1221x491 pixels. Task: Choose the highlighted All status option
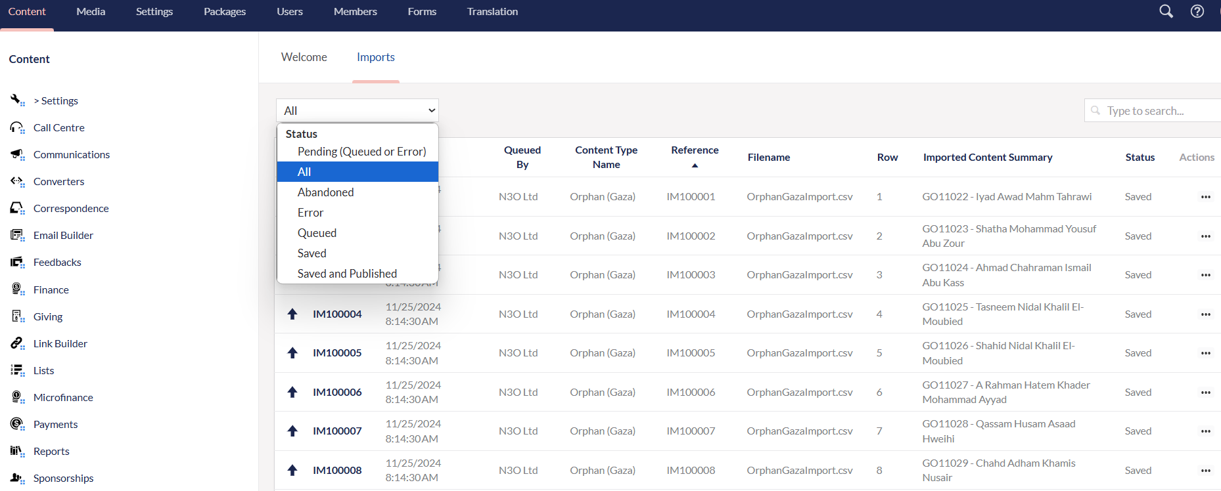357,172
